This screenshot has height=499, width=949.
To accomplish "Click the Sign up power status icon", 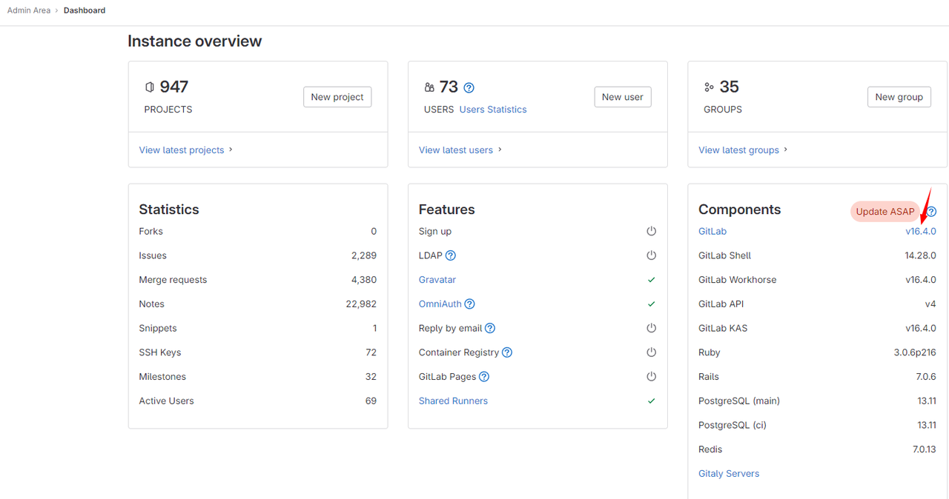I will (x=651, y=231).
